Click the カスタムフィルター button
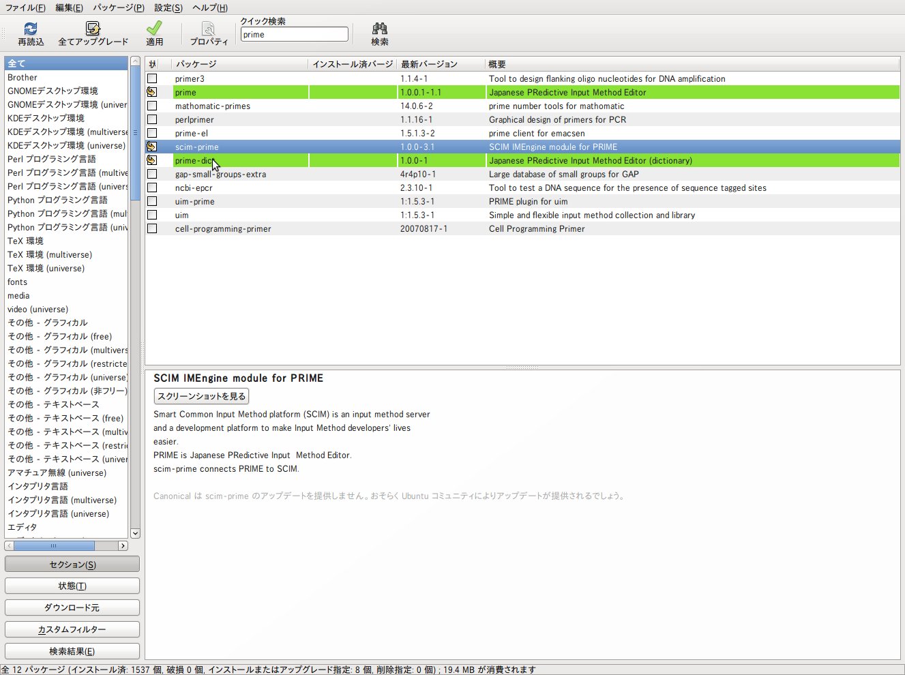This screenshot has width=905, height=675. 72,629
